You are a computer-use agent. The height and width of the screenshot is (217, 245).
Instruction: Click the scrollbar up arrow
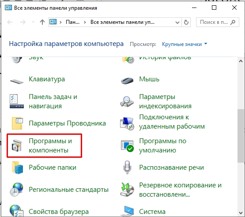[x=241, y=61]
